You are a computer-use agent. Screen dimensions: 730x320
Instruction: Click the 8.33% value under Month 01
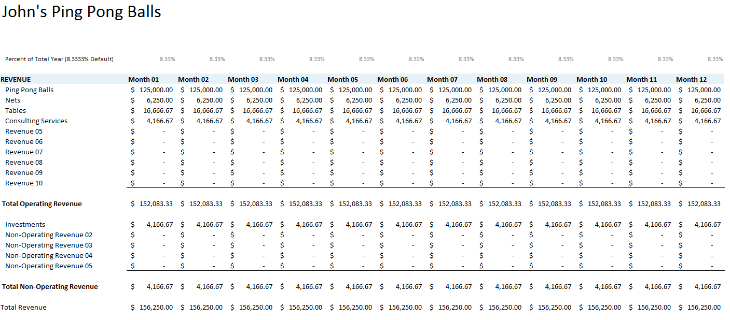tap(167, 59)
